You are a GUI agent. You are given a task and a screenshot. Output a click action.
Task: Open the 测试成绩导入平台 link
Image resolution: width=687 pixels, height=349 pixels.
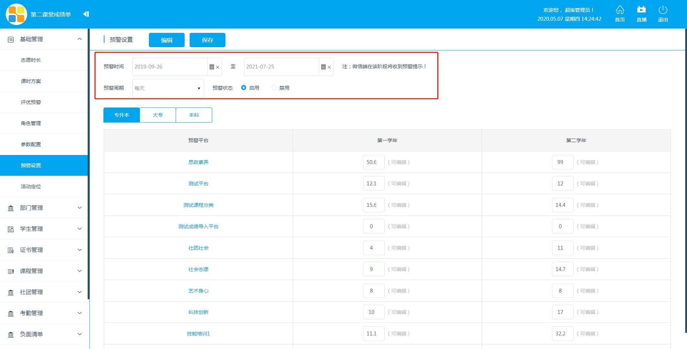click(x=199, y=226)
